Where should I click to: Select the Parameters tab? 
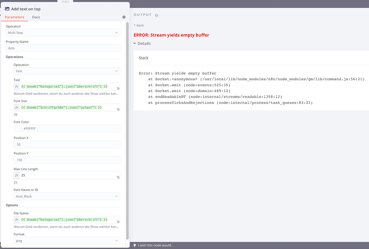click(x=15, y=17)
